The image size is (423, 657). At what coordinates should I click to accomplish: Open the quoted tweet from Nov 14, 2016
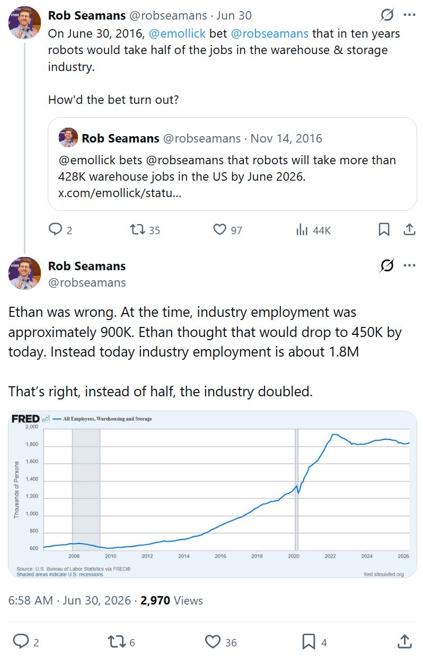click(x=232, y=164)
